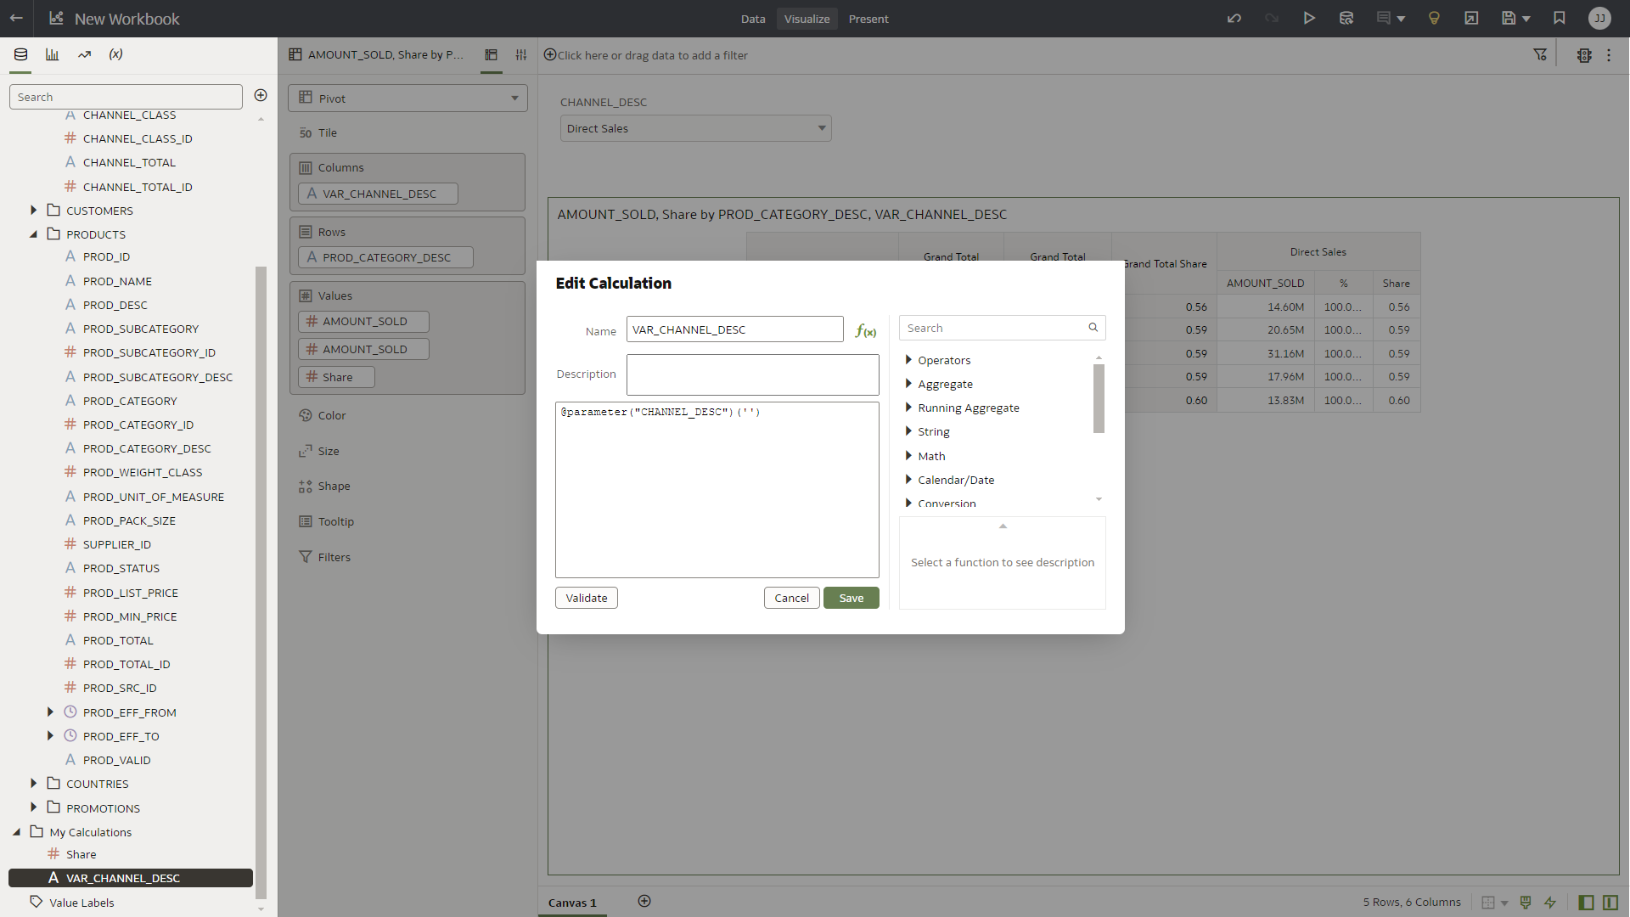Viewport: 1630px width, 917px height.
Task: Expand the Operators function group
Action: (x=908, y=360)
